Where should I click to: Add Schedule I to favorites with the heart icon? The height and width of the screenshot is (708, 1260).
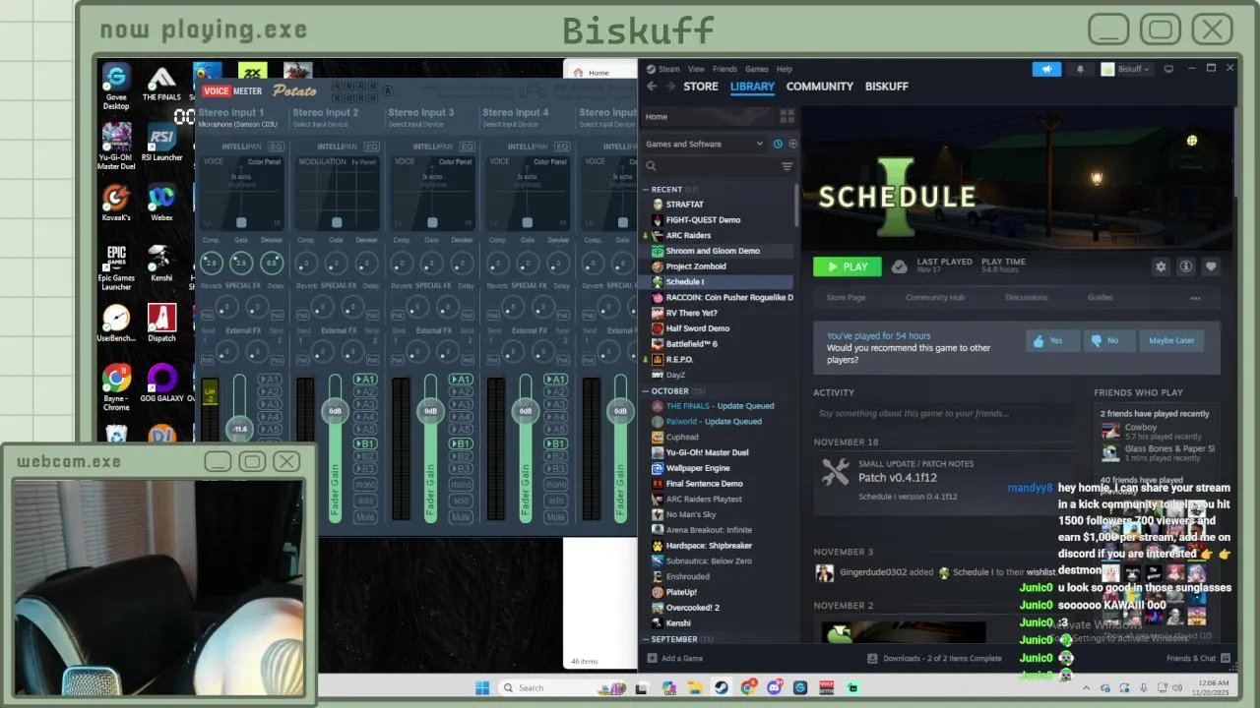click(x=1211, y=266)
